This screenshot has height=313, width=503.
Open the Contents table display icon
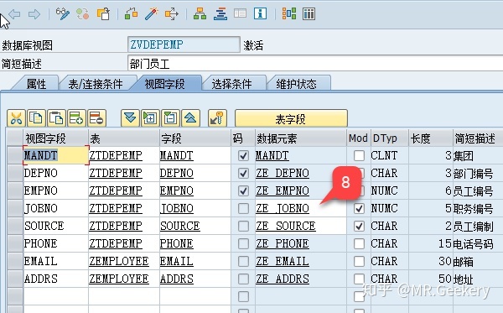tap(309, 13)
